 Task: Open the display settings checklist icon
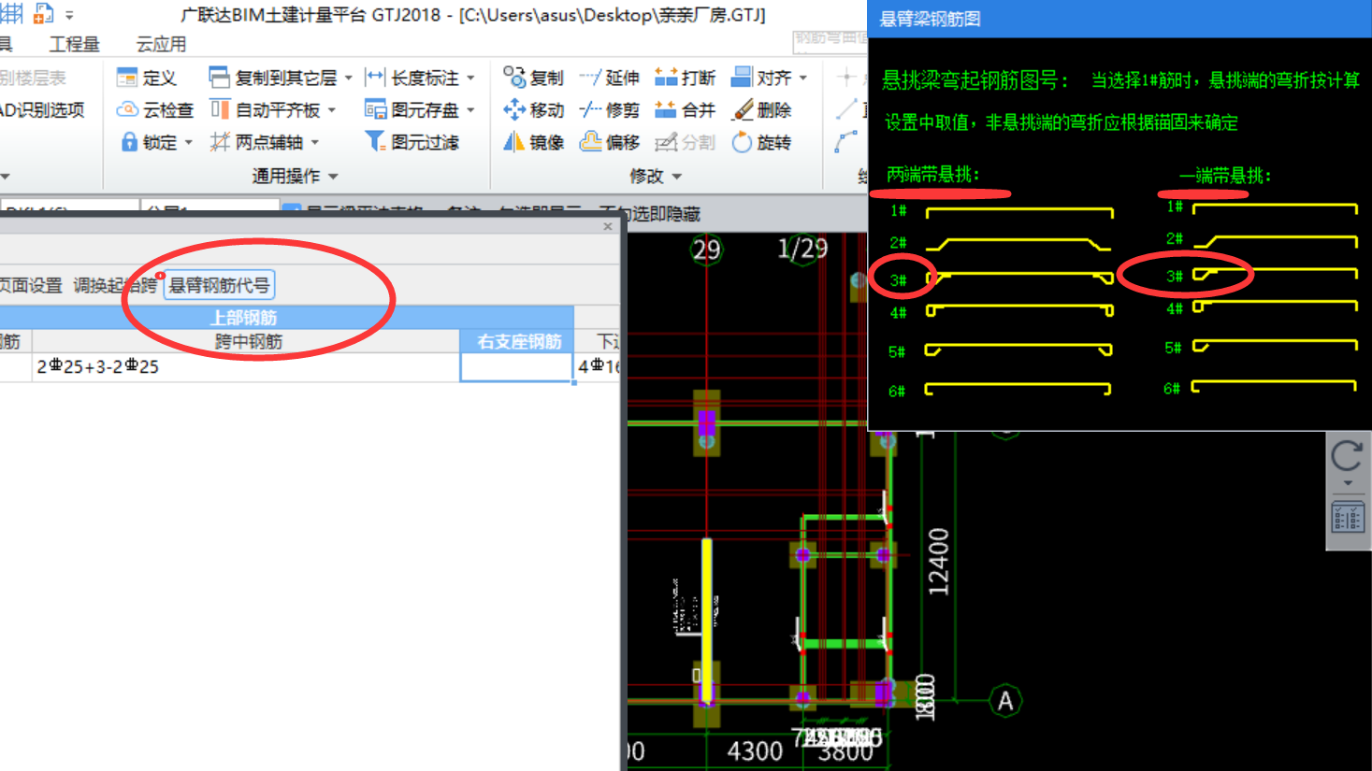(x=1348, y=517)
